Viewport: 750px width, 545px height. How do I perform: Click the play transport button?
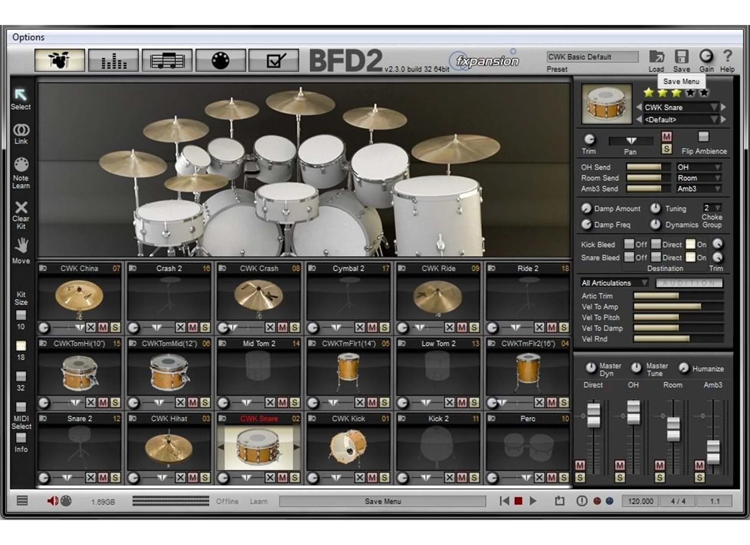(x=533, y=501)
